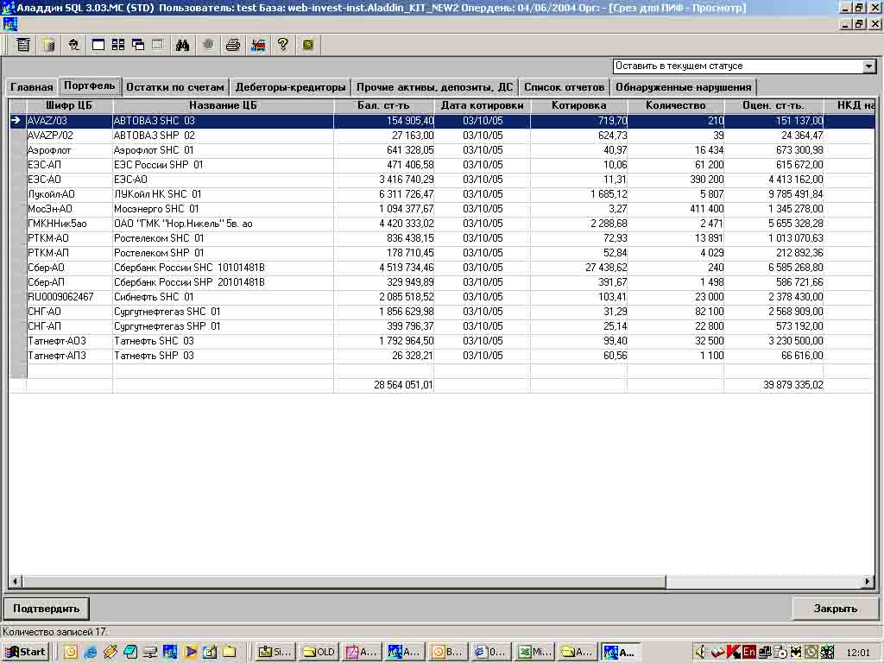Viewport: 884px width, 663px height.
Task: Click the application icon under the title bar
Action: (9, 24)
